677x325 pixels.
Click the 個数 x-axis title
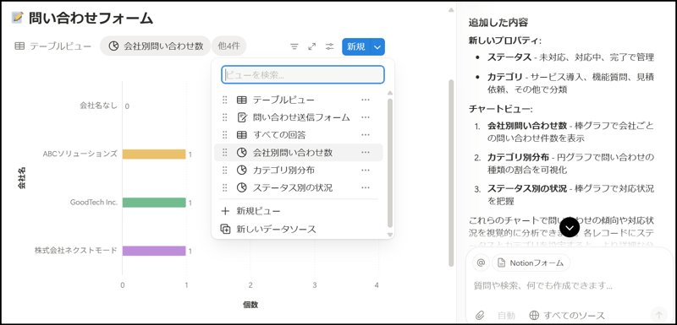[x=250, y=305]
